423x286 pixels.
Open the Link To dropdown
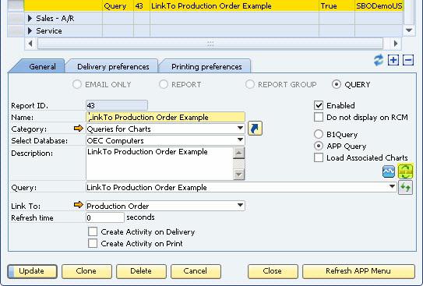pos(240,205)
